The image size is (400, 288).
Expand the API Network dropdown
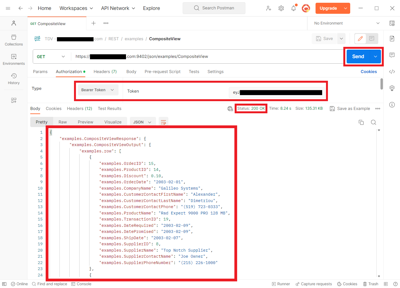click(118, 8)
